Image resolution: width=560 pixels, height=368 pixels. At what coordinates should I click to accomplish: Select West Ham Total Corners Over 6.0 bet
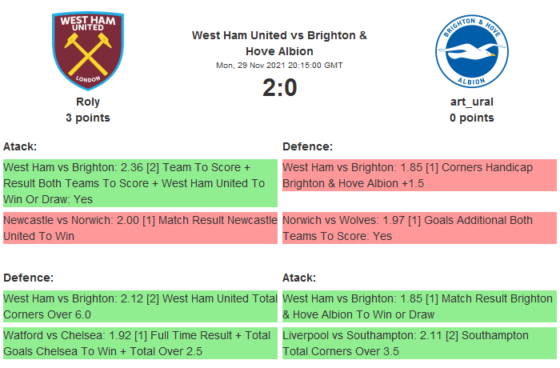point(140,306)
